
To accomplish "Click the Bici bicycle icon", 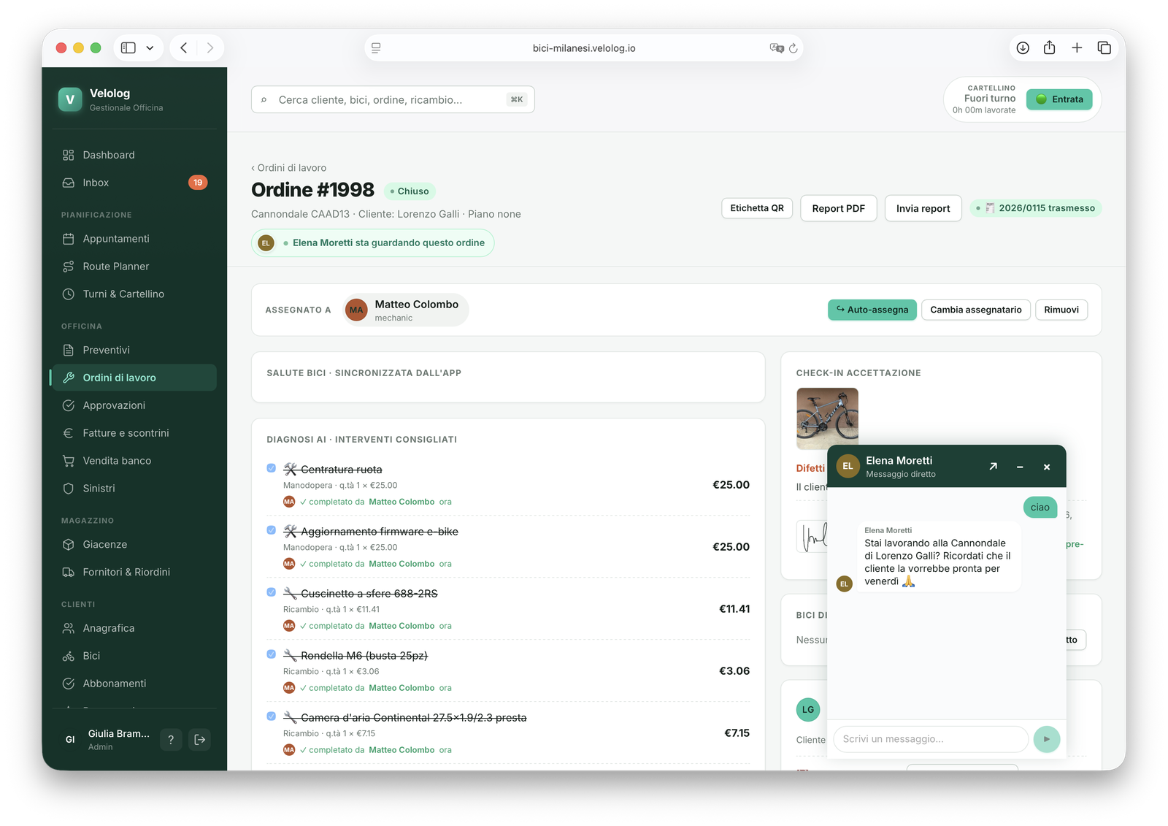I will 69,656.
